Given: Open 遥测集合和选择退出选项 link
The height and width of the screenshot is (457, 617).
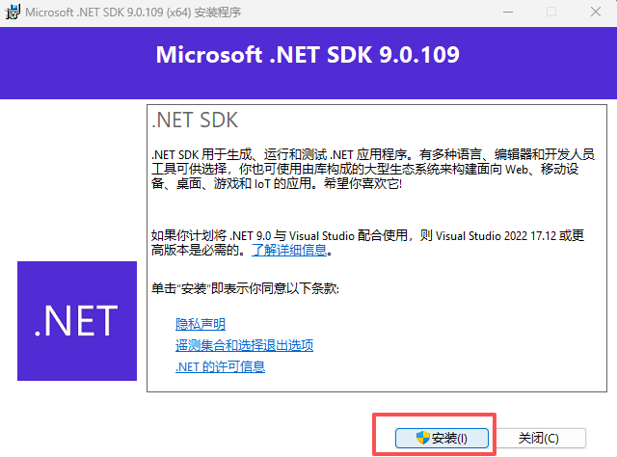Looking at the screenshot, I should pyautogui.click(x=244, y=345).
